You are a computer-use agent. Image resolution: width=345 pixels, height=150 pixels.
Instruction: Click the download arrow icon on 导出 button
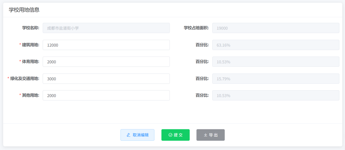tap(206, 135)
